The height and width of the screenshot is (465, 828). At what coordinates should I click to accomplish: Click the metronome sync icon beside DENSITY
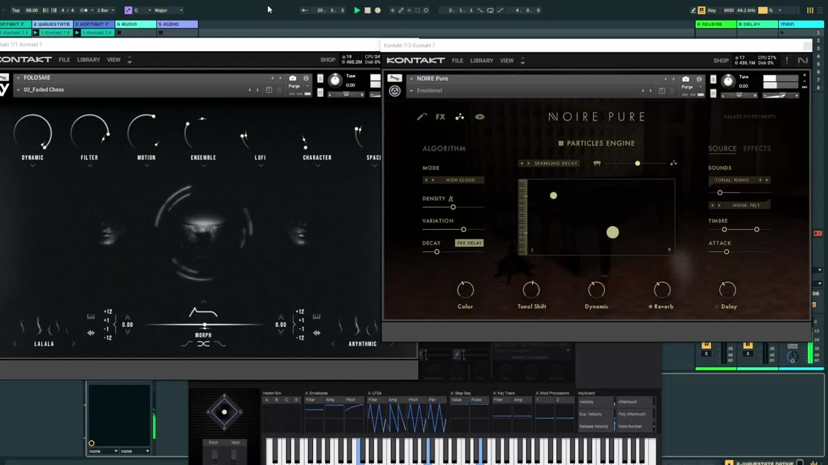coord(451,199)
